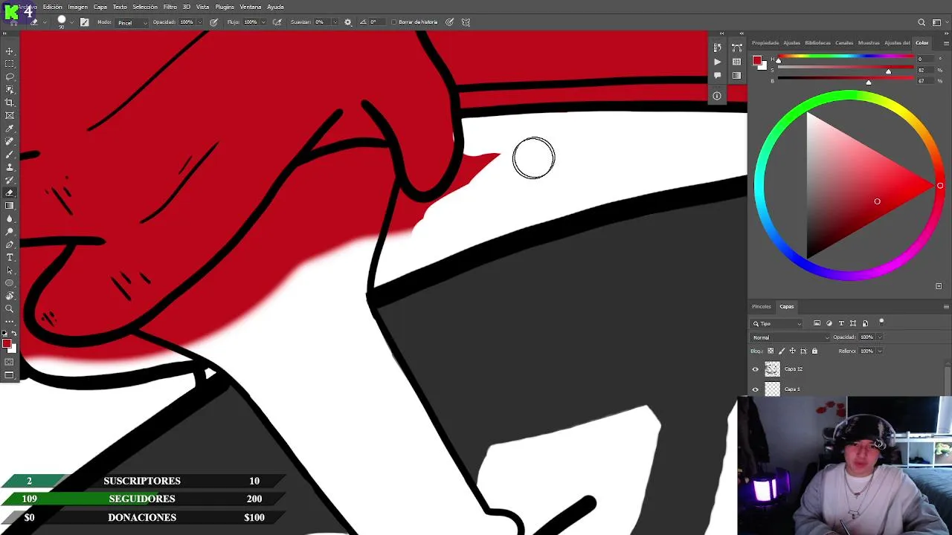952x535 pixels.
Task: Select the Move tool
Action: point(10,51)
